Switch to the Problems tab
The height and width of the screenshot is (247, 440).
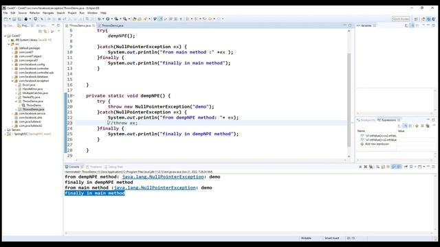(x=94, y=167)
